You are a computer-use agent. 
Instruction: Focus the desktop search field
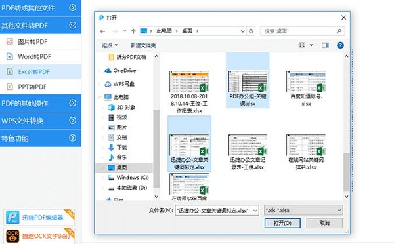[x=303, y=31]
